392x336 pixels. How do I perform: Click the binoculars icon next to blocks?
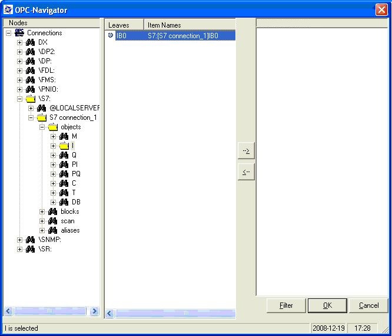(52, 211)
